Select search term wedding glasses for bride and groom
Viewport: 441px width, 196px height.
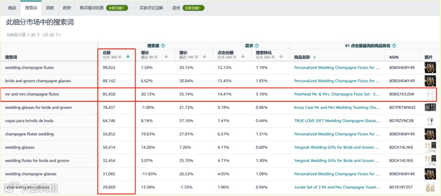tap(38, 107)
